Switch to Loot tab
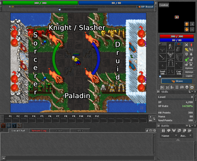This screenshot has height=161, width=197. (x=59, y=131)
